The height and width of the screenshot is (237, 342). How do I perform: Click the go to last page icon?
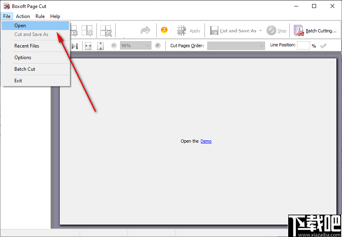click(x=74, y=46)
